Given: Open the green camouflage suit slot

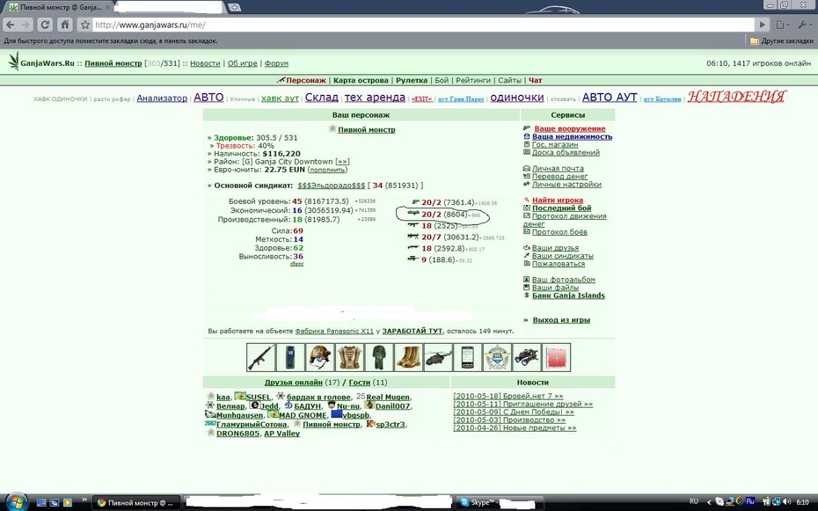Looking at the screenshot, I should coord(379,357).
